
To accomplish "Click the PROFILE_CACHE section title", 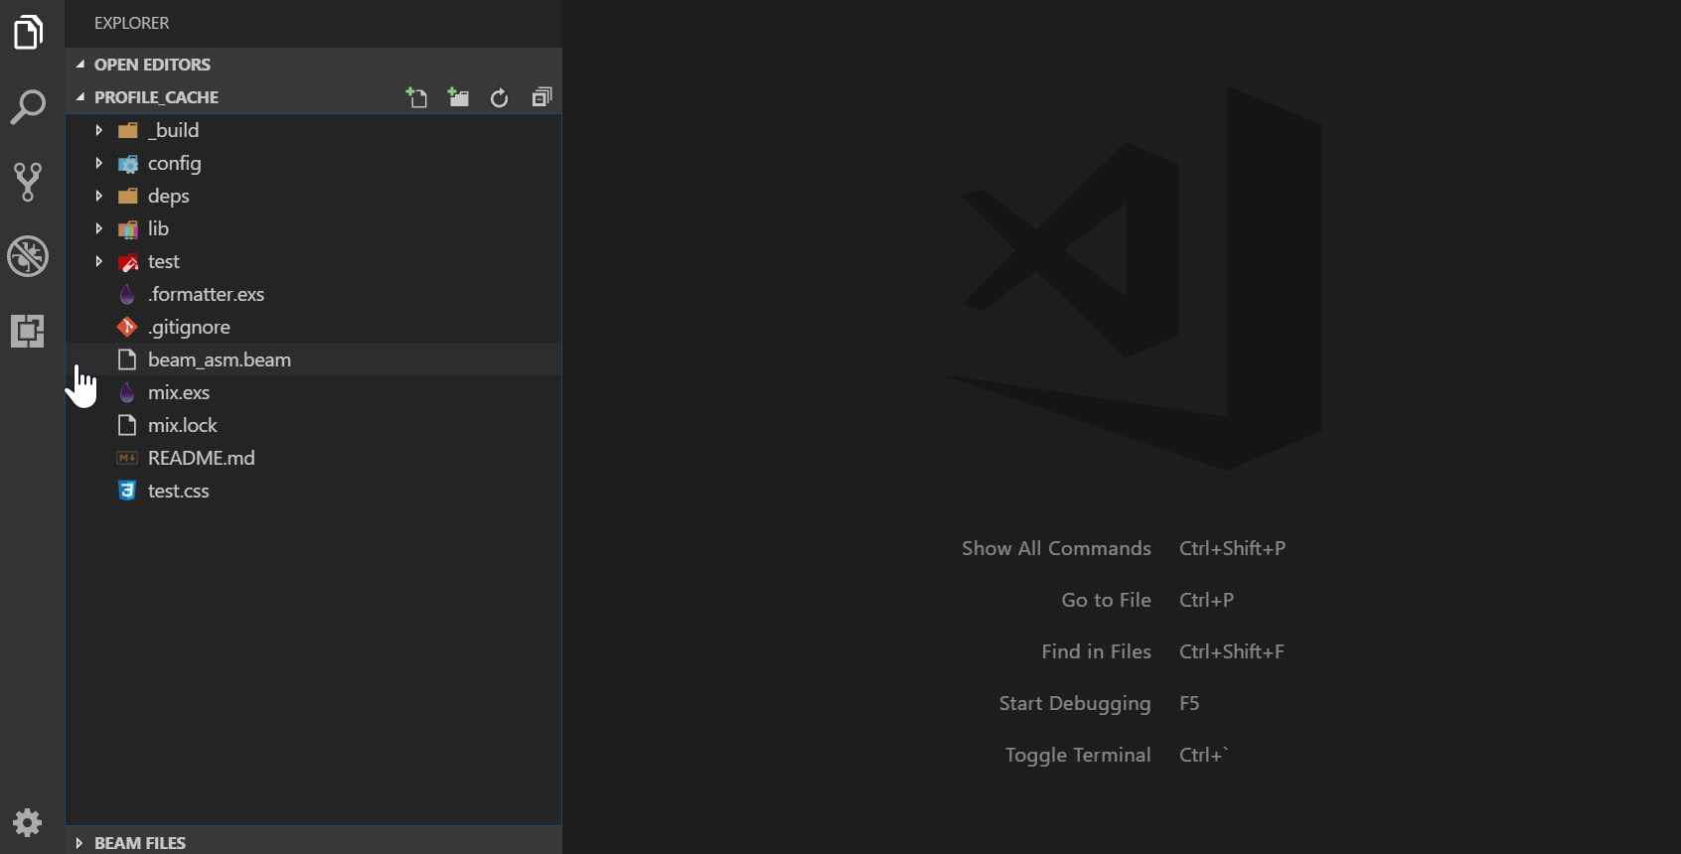I will pyautogui.click(x=156, y=97).
